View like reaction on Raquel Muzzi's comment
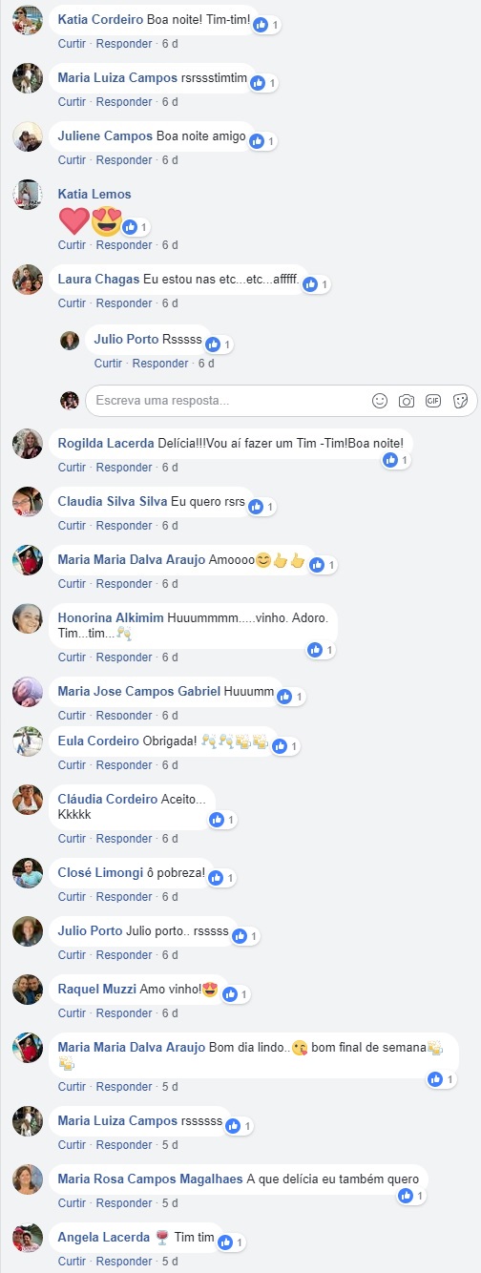Viewport: 481px width, 1273px height. click(x=236, y=994)
